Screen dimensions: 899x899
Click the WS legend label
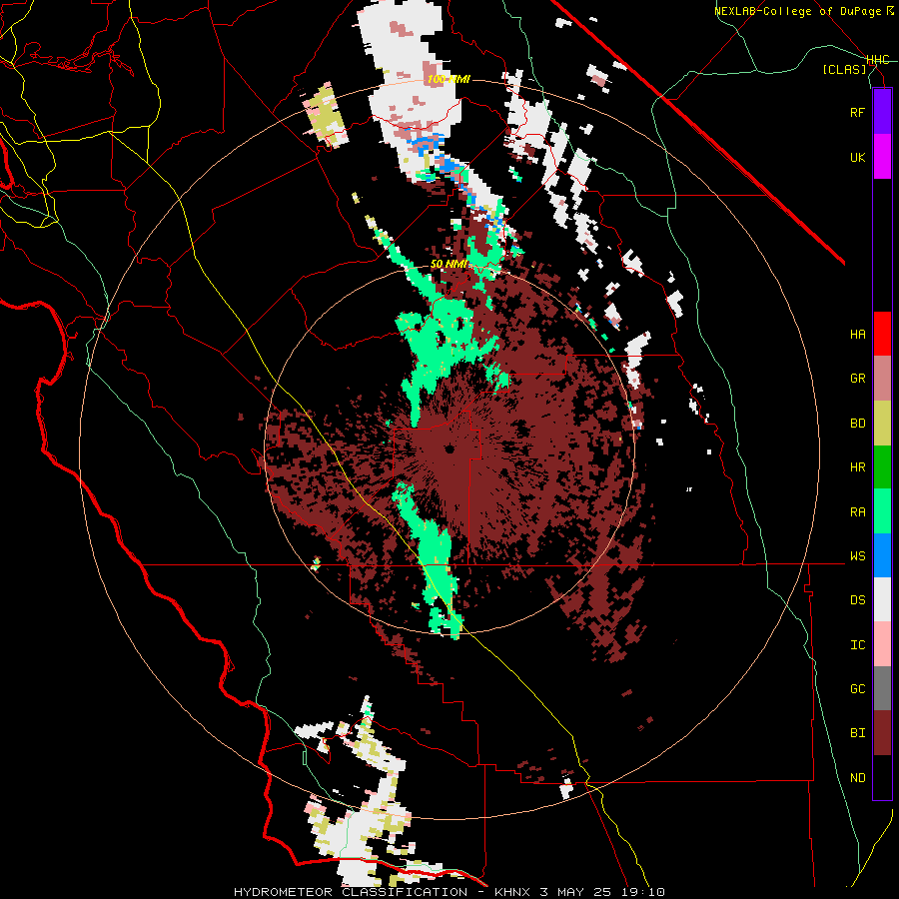[857, 556]
